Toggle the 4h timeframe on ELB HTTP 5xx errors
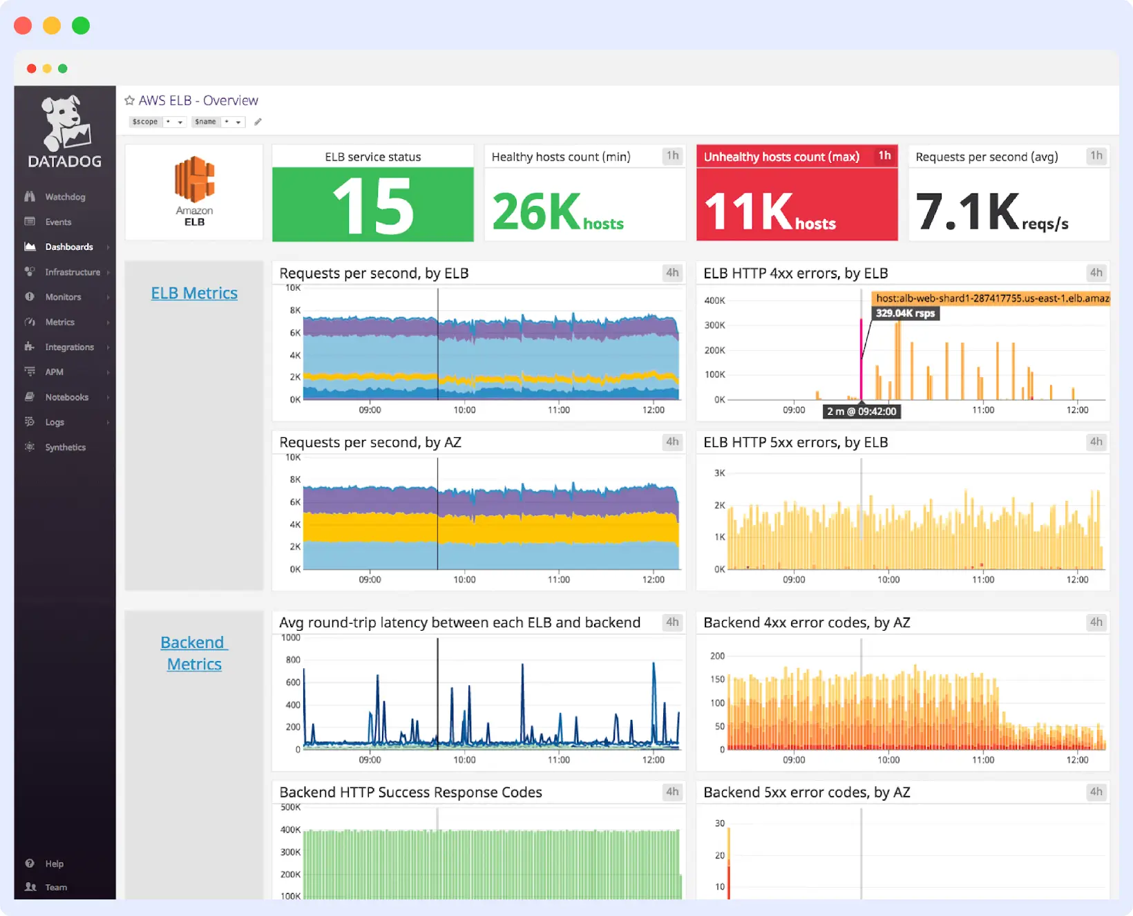Image resolution: width=1133 pixels, height=916 pixels. (1096, 442)
